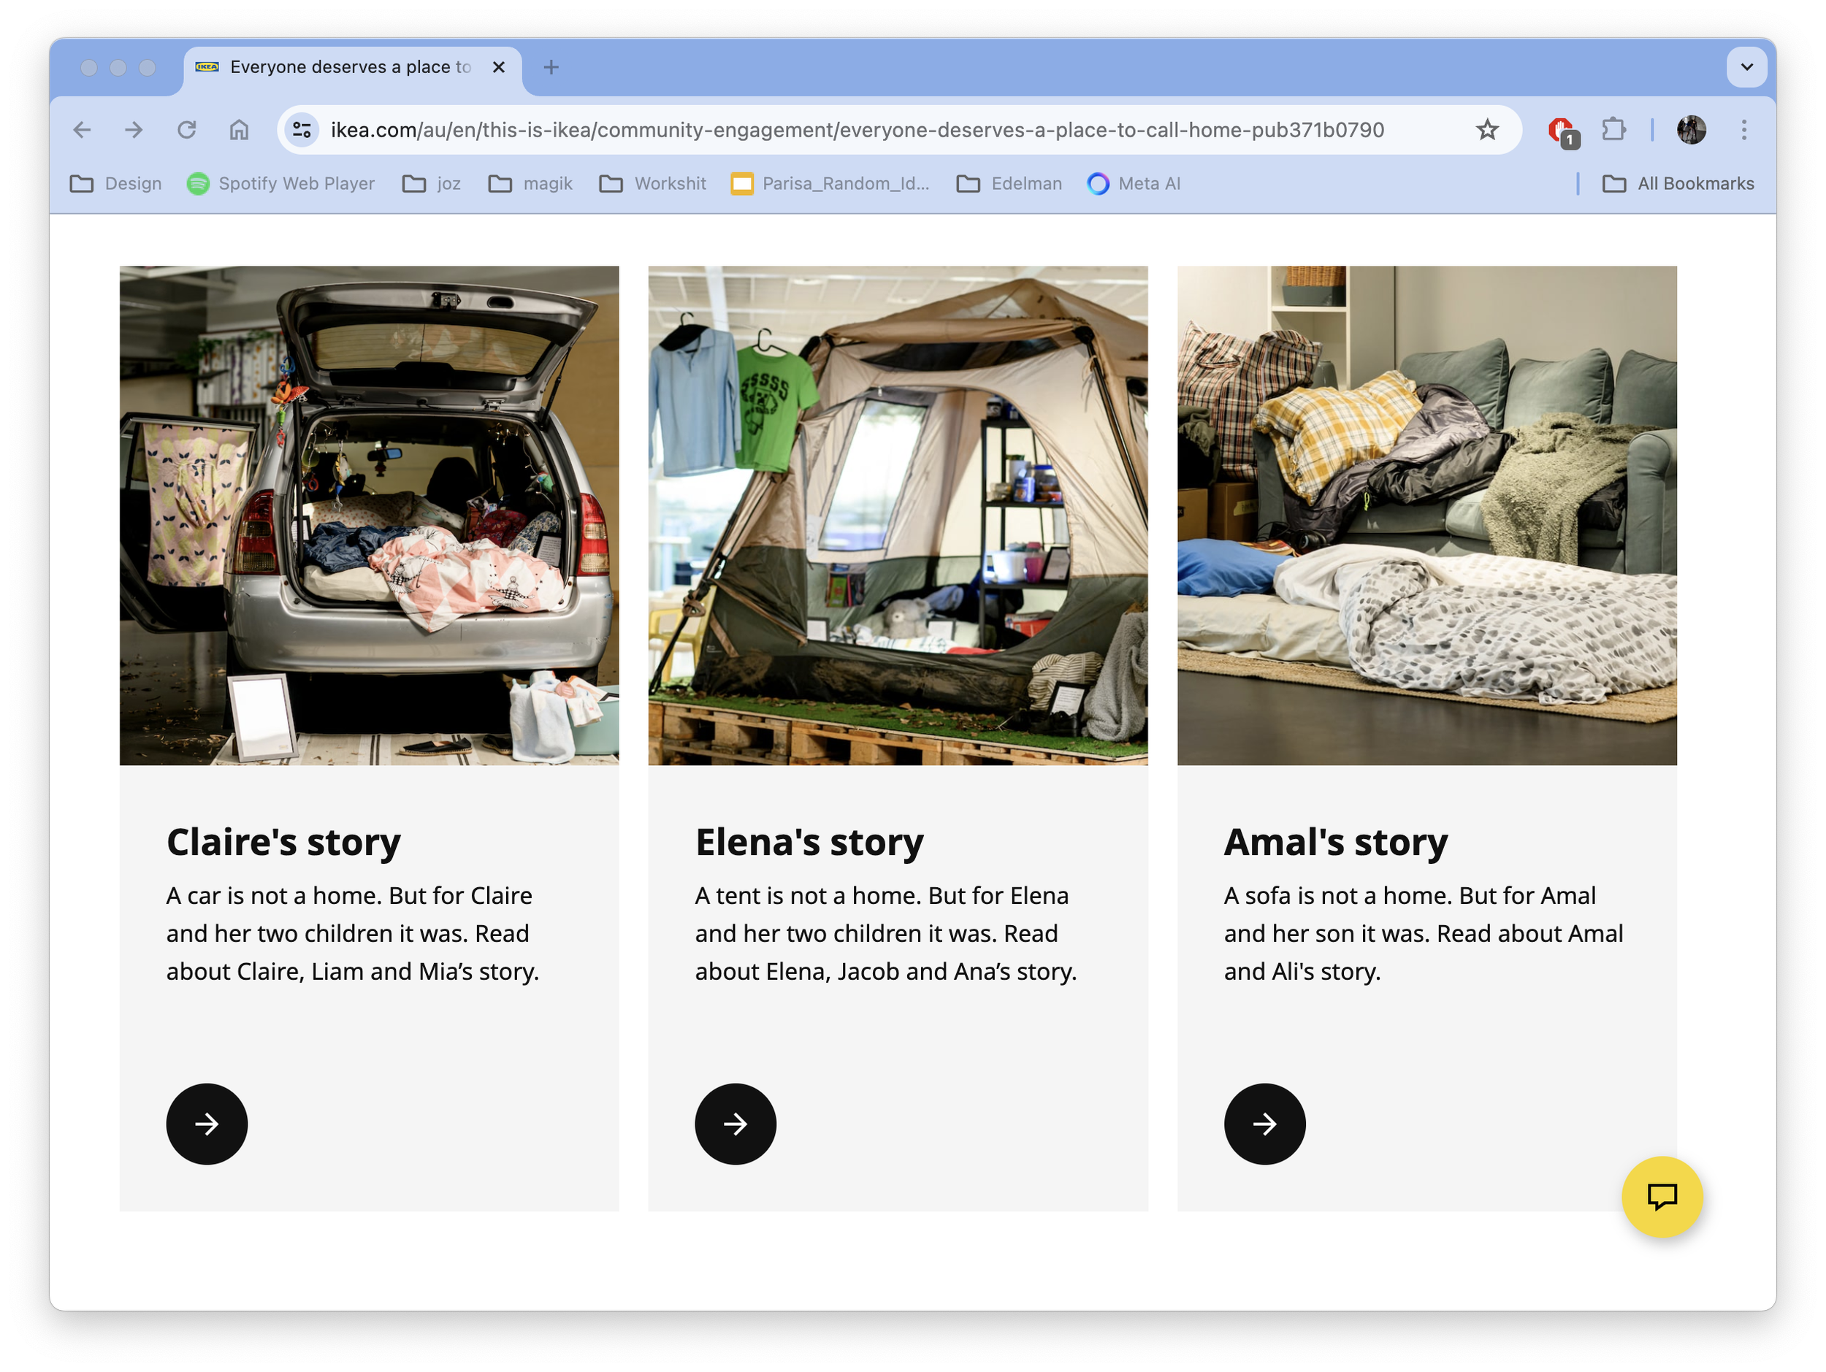Open Spotify Web Player bookmark
The image size is (1826, 1372).
(x=280, y=183)
